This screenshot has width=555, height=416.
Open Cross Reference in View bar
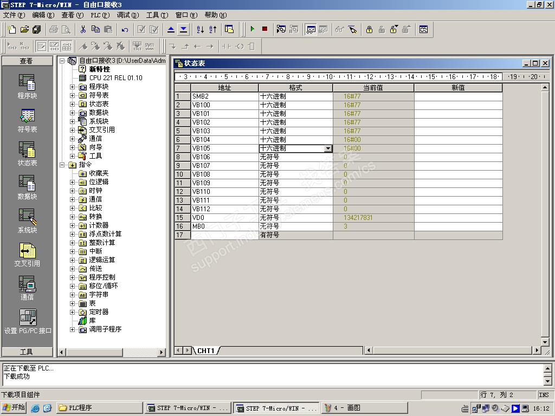pos(27,255)
